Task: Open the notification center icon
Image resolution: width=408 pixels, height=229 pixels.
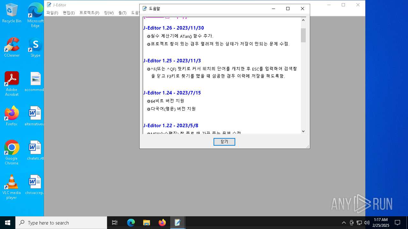Action: (397, 223)
